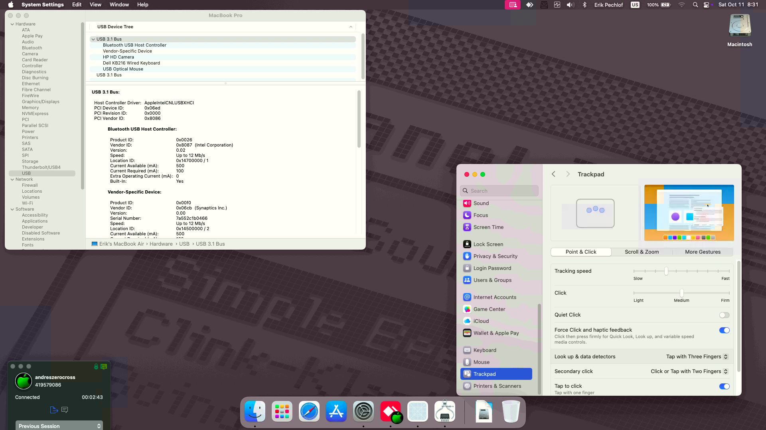
Task: Open Look up & data detectors dropdown
Action: click(x=697, y=356)
